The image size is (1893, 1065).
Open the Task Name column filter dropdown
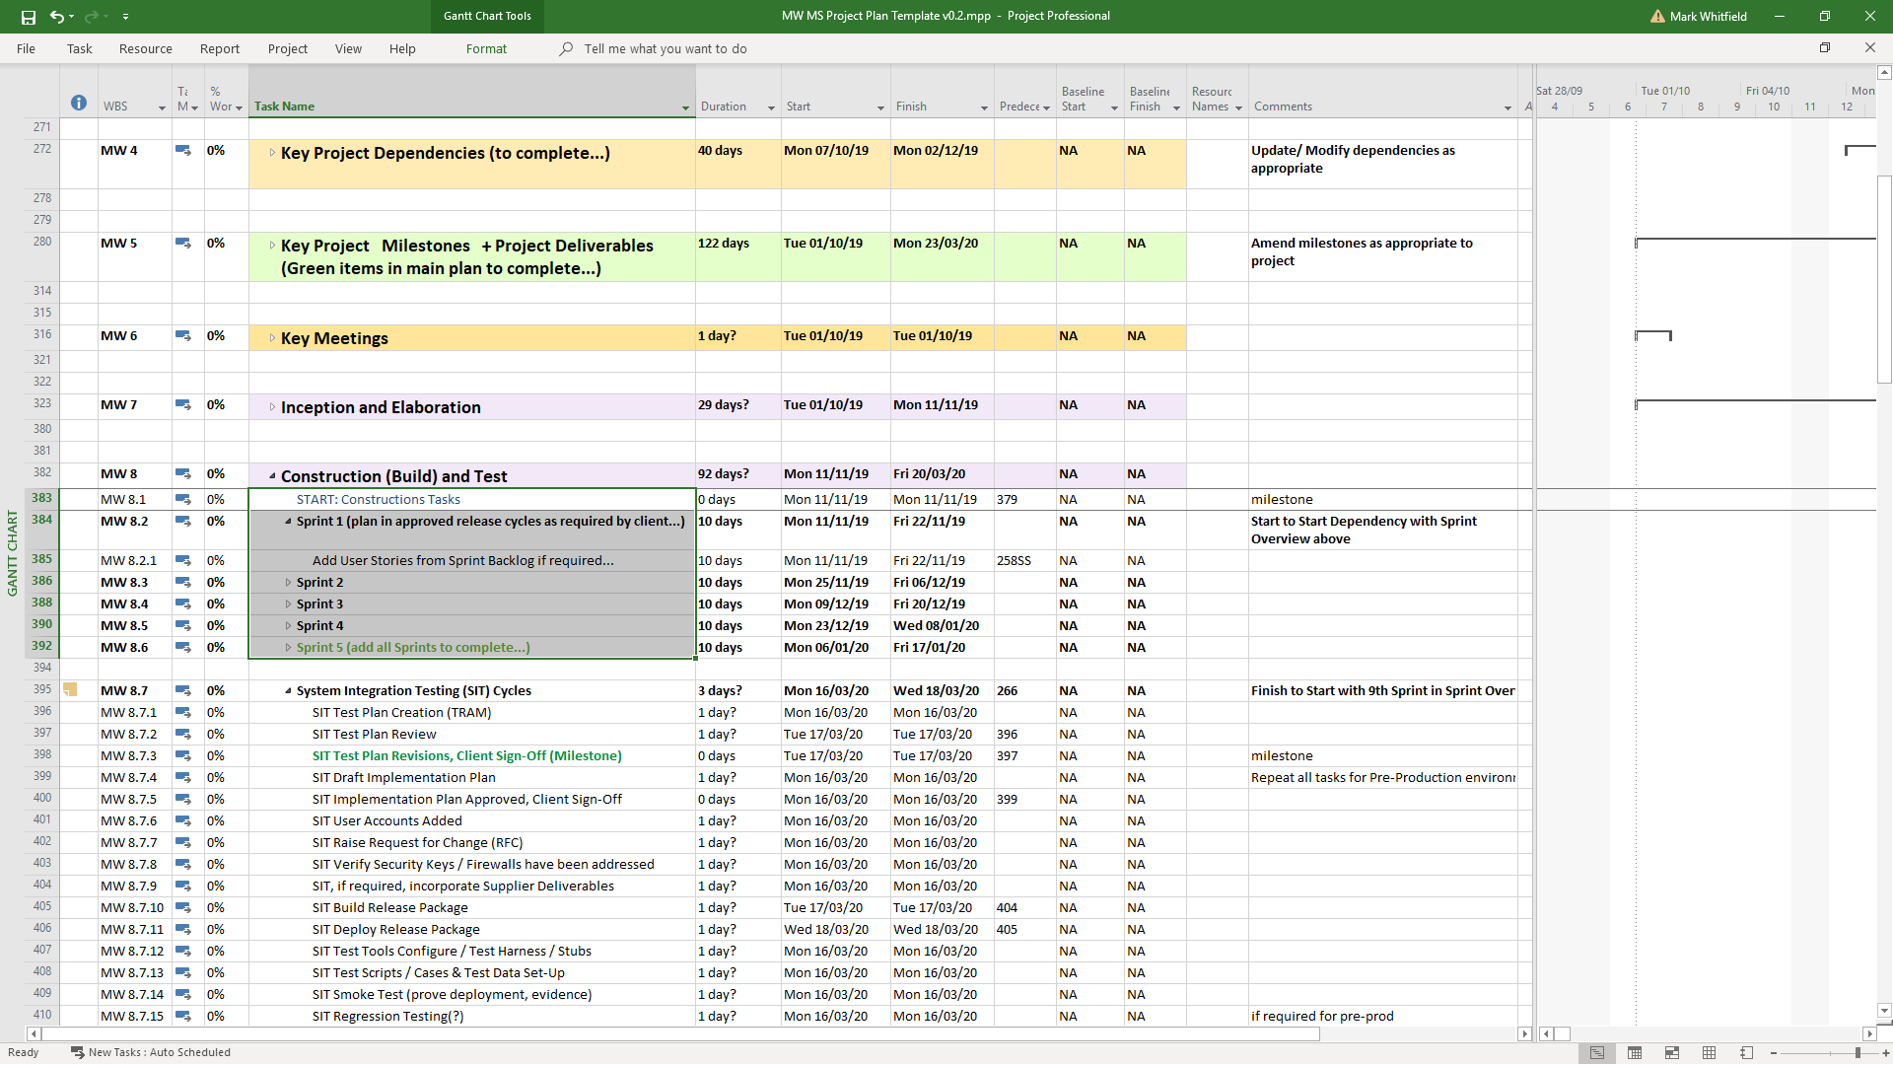685,107
